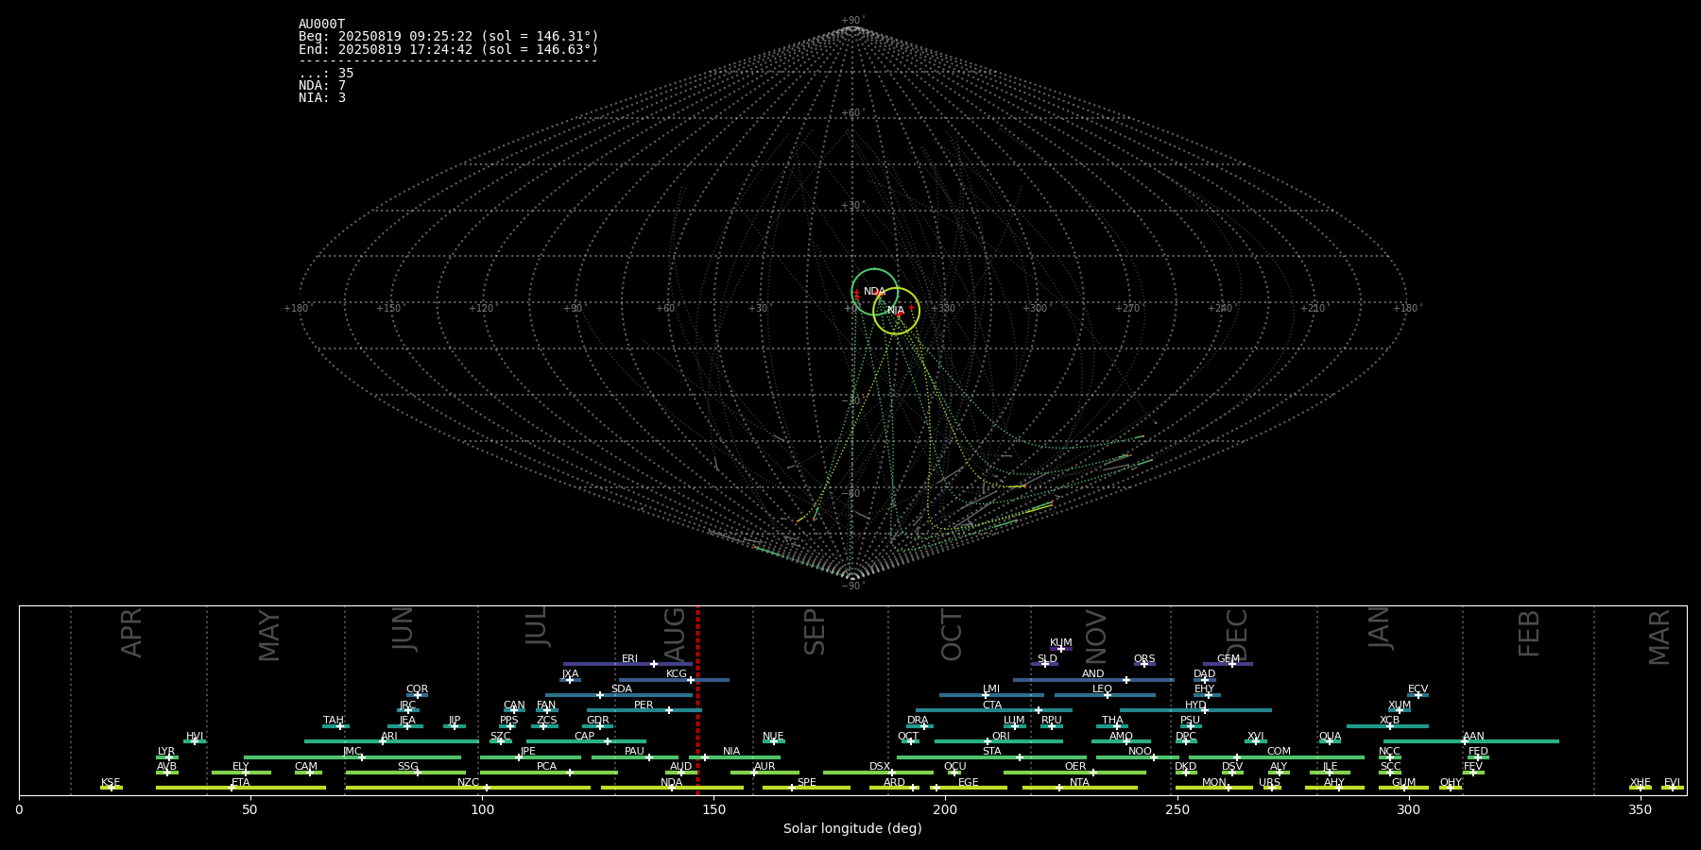1701x850 pixels.
Task: Select the ERI shower label
Action: coord(629,659)
